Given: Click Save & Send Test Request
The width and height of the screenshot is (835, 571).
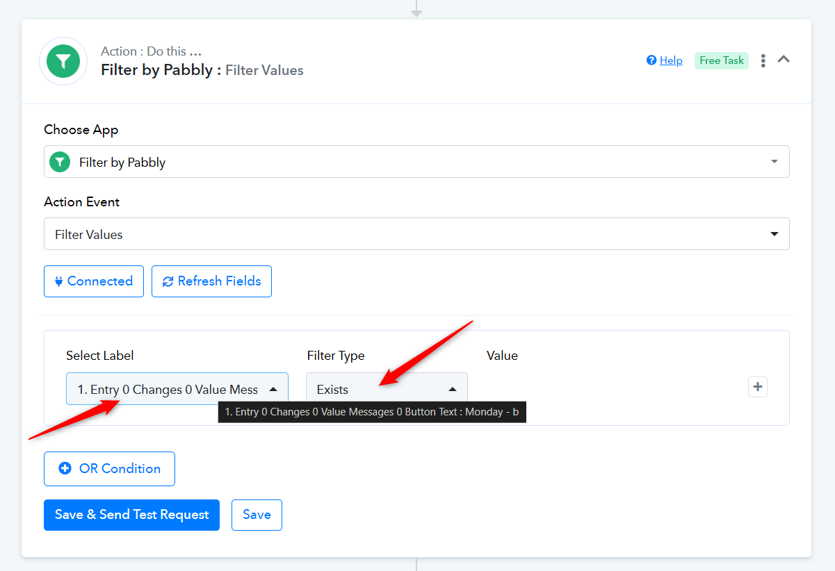Looking at the screenshot, I should (131, 515).
